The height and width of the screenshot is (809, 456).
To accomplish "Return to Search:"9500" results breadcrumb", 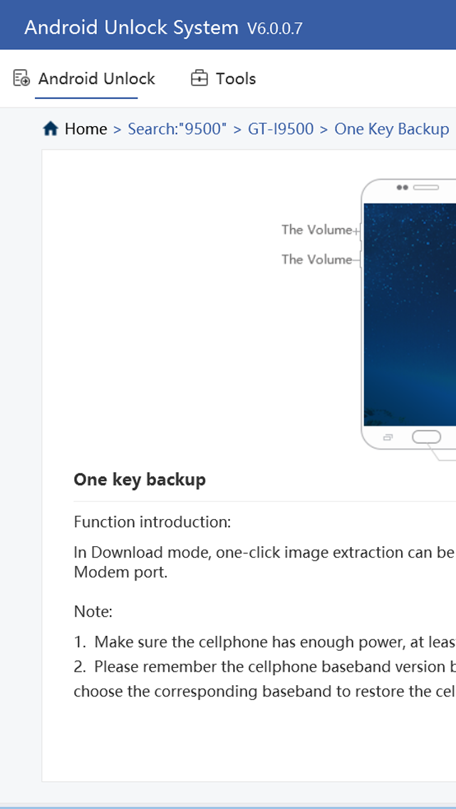I will point(177,129).
